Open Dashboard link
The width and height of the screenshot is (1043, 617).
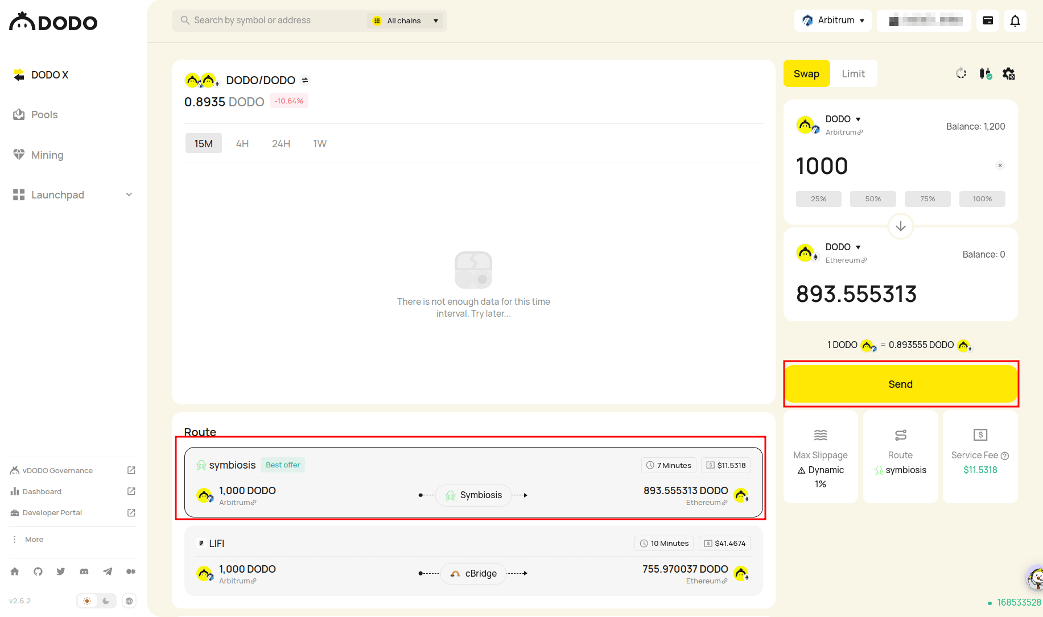point(42,491)
